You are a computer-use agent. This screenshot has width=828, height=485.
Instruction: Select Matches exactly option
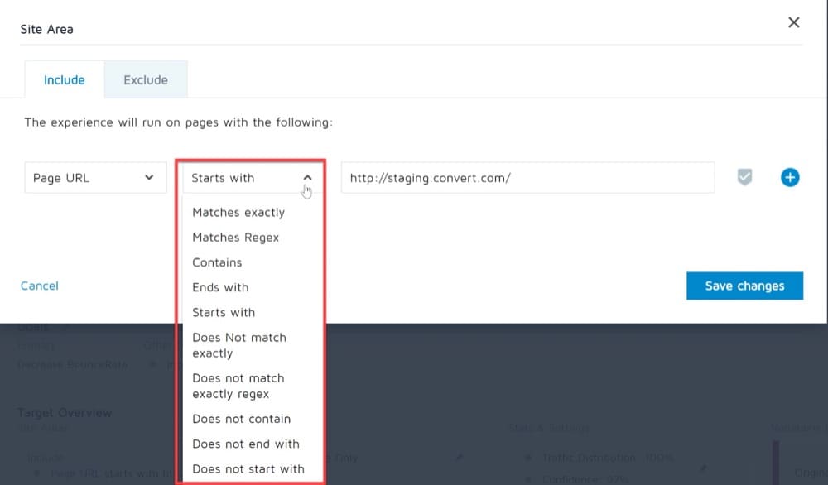click(x=238, y=212)
